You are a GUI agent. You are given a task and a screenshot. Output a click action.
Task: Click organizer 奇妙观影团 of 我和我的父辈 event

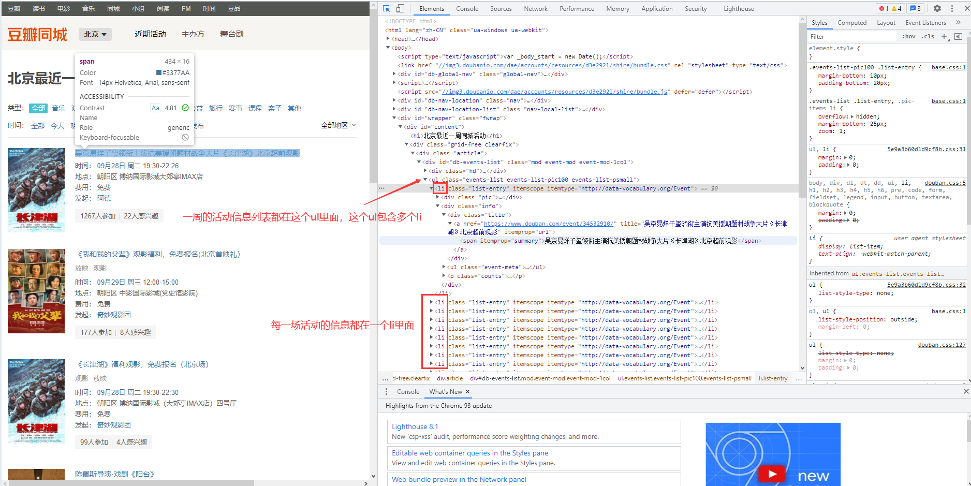[x=114, y=315]
